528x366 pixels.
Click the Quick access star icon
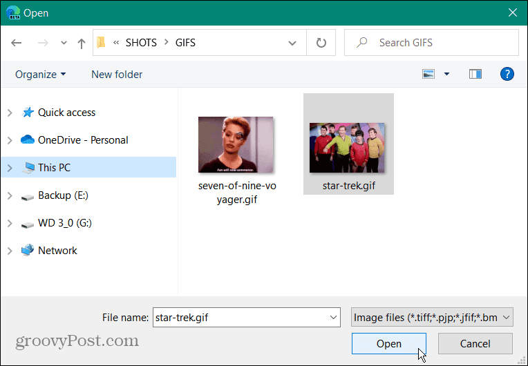coord(28,113)
